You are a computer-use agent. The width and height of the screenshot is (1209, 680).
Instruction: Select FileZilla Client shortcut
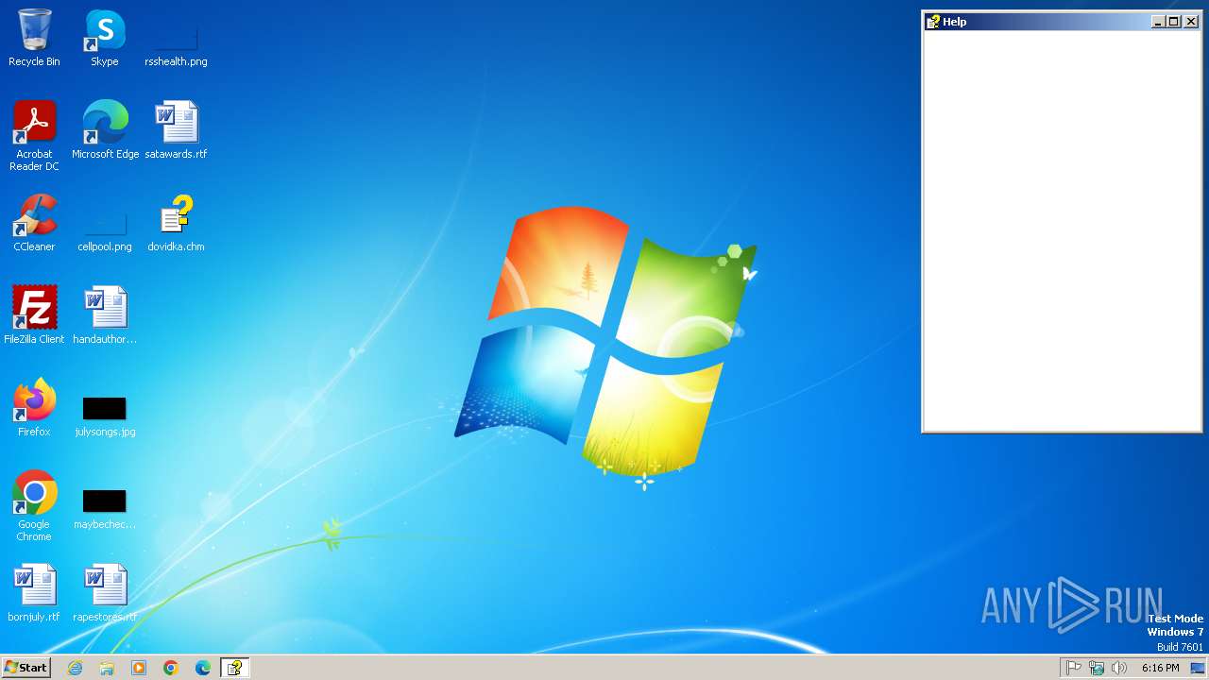click(x=34, y=315)
